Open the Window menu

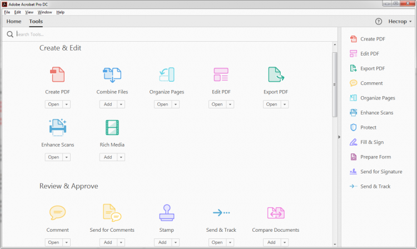(x=44, y=12)
